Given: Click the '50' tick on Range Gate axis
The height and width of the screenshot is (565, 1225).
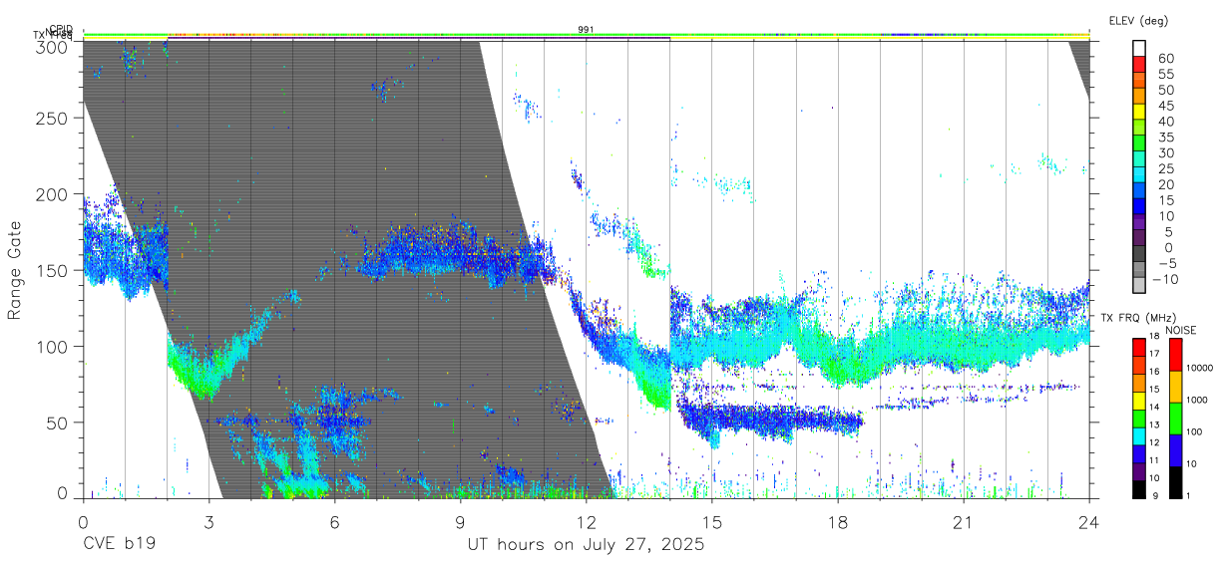Looking at the screenshot, I should point(58,422).
